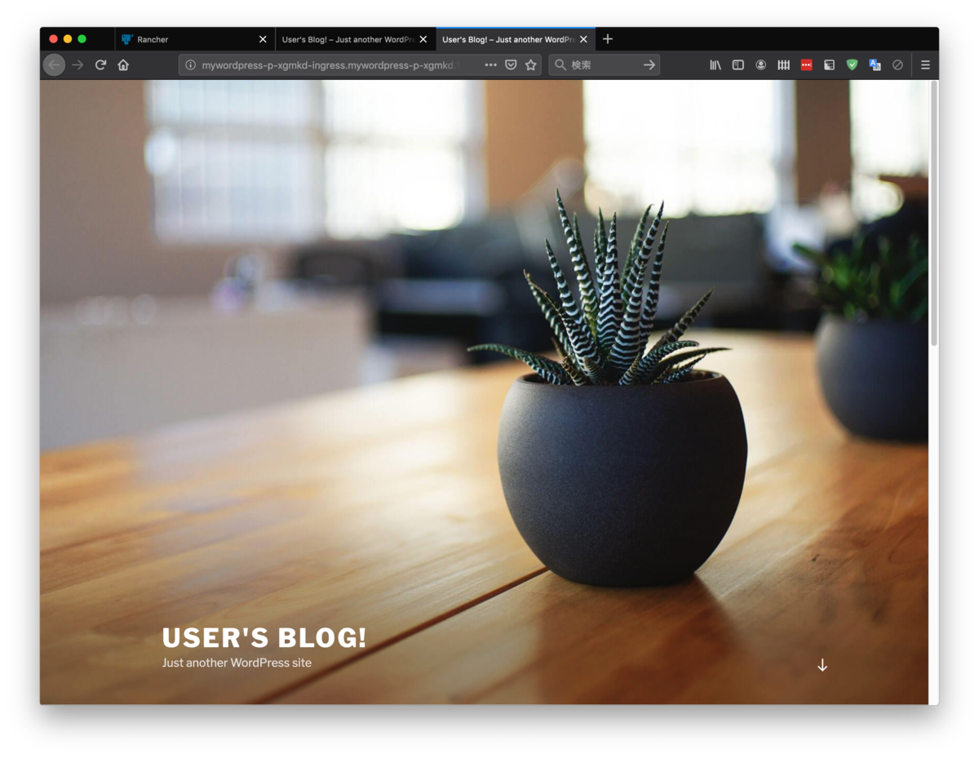
Task: Save page to Pocket
Action: pyautogui.click(x=511, y=64)
